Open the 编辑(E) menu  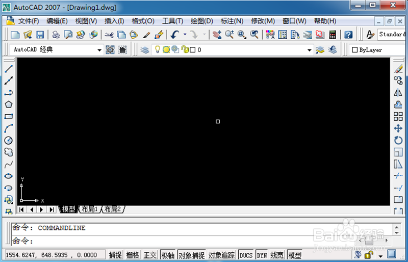(57, 21)
